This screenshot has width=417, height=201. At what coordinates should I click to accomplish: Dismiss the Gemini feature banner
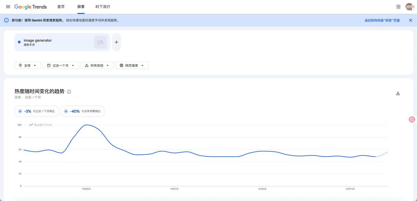[411, 20]
